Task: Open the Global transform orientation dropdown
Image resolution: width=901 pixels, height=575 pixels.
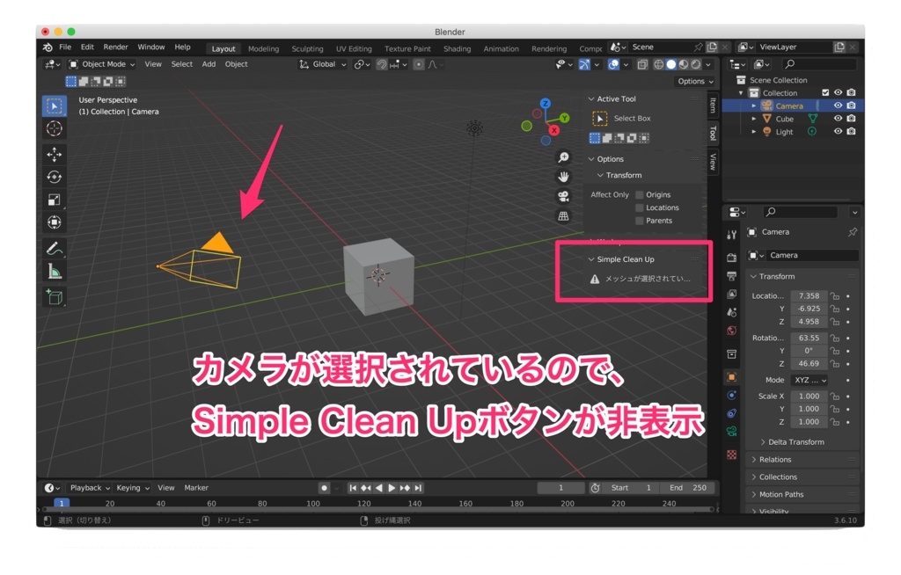Action: [323, 63]
